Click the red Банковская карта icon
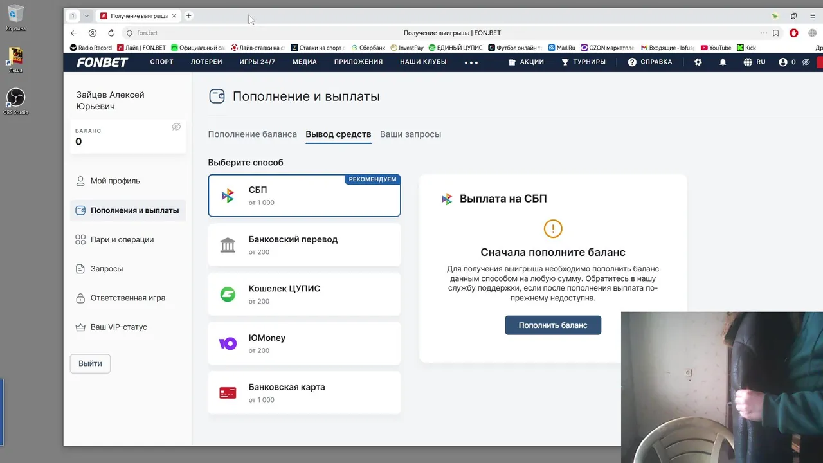Image resolution: width=823 pixels, height=463 pixels. (x=228, y=393)
